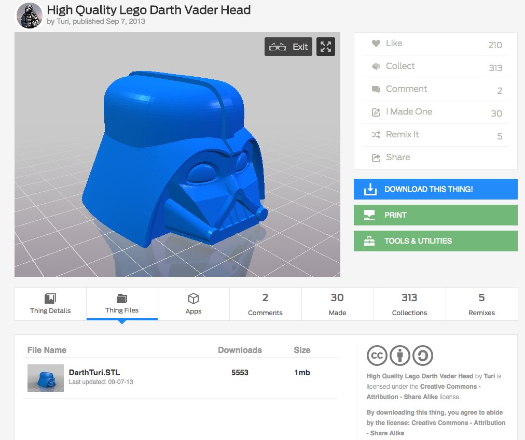Screen dimensions: 525x440
Task: Click the Remix It label
Action: point(403,134)
